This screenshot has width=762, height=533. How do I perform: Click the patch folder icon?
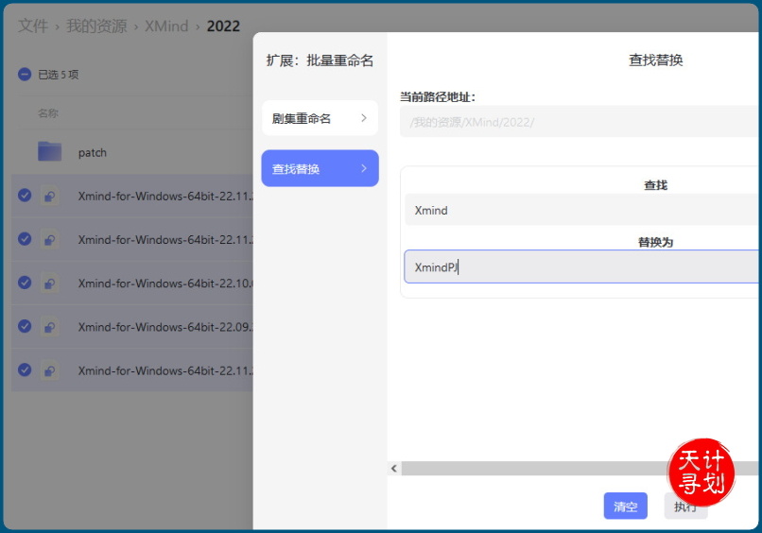pyautogui.click(x=49, y=152)
